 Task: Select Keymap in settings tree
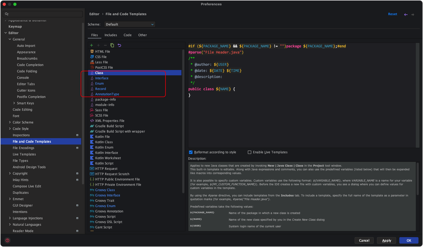15,27
